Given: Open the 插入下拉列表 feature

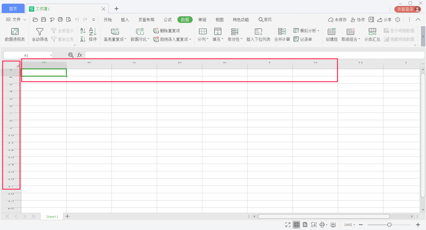Looking at the screenshot, I should 259,34.
